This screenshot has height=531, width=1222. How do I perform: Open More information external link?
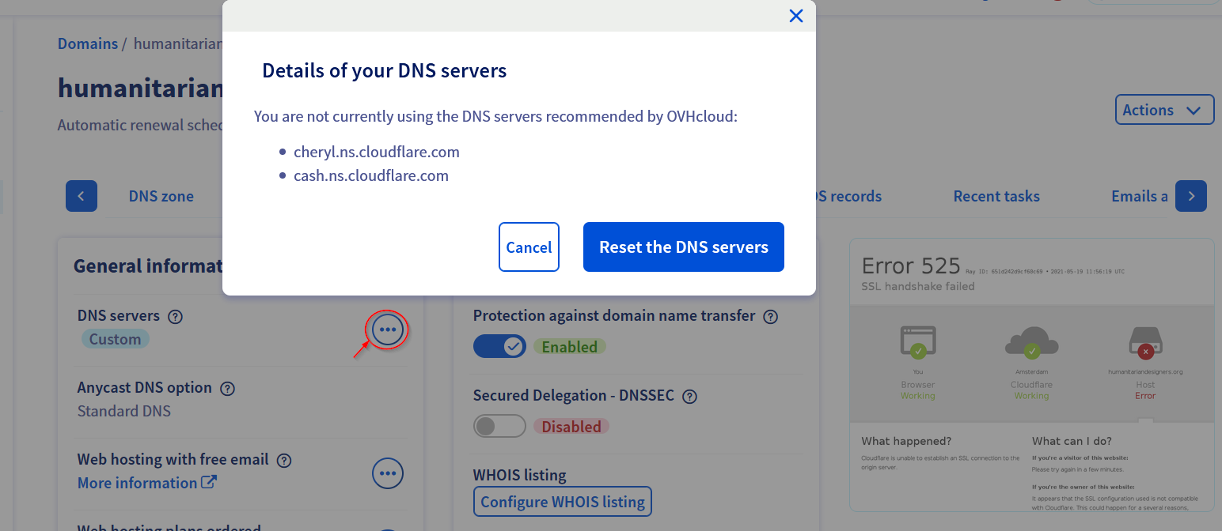(146, 483)
